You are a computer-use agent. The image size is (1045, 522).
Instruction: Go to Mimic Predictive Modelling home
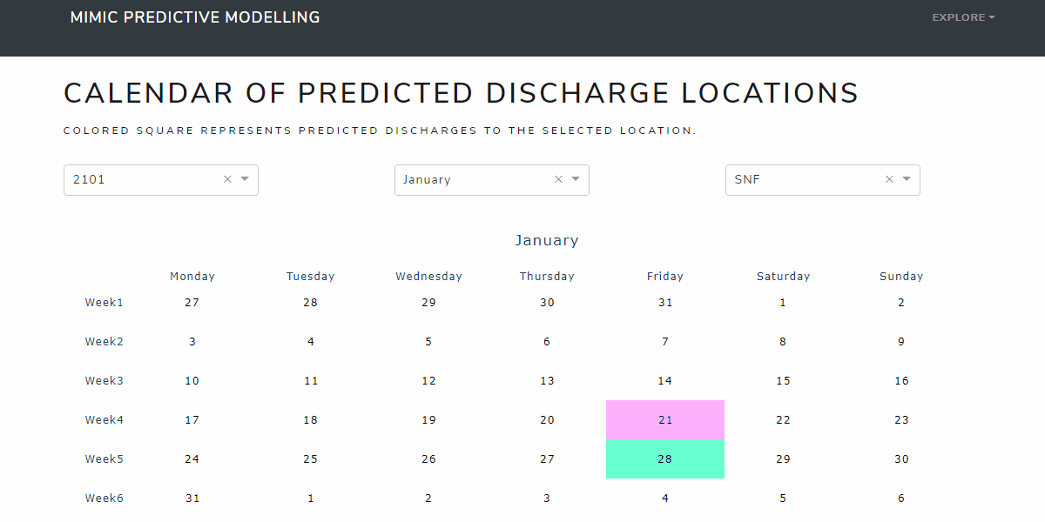pos(195,17)
